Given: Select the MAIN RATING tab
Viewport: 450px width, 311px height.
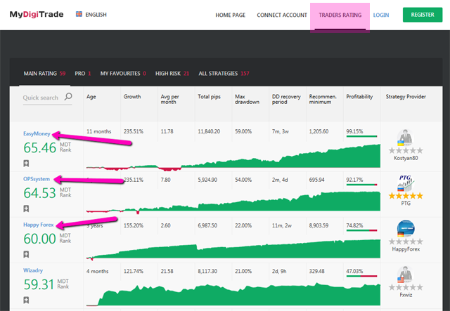Looking at the screenshot, I should 44,74.
